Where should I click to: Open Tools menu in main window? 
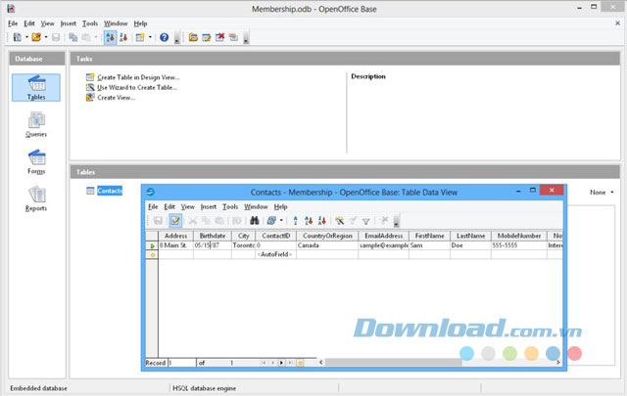point(90,22)
